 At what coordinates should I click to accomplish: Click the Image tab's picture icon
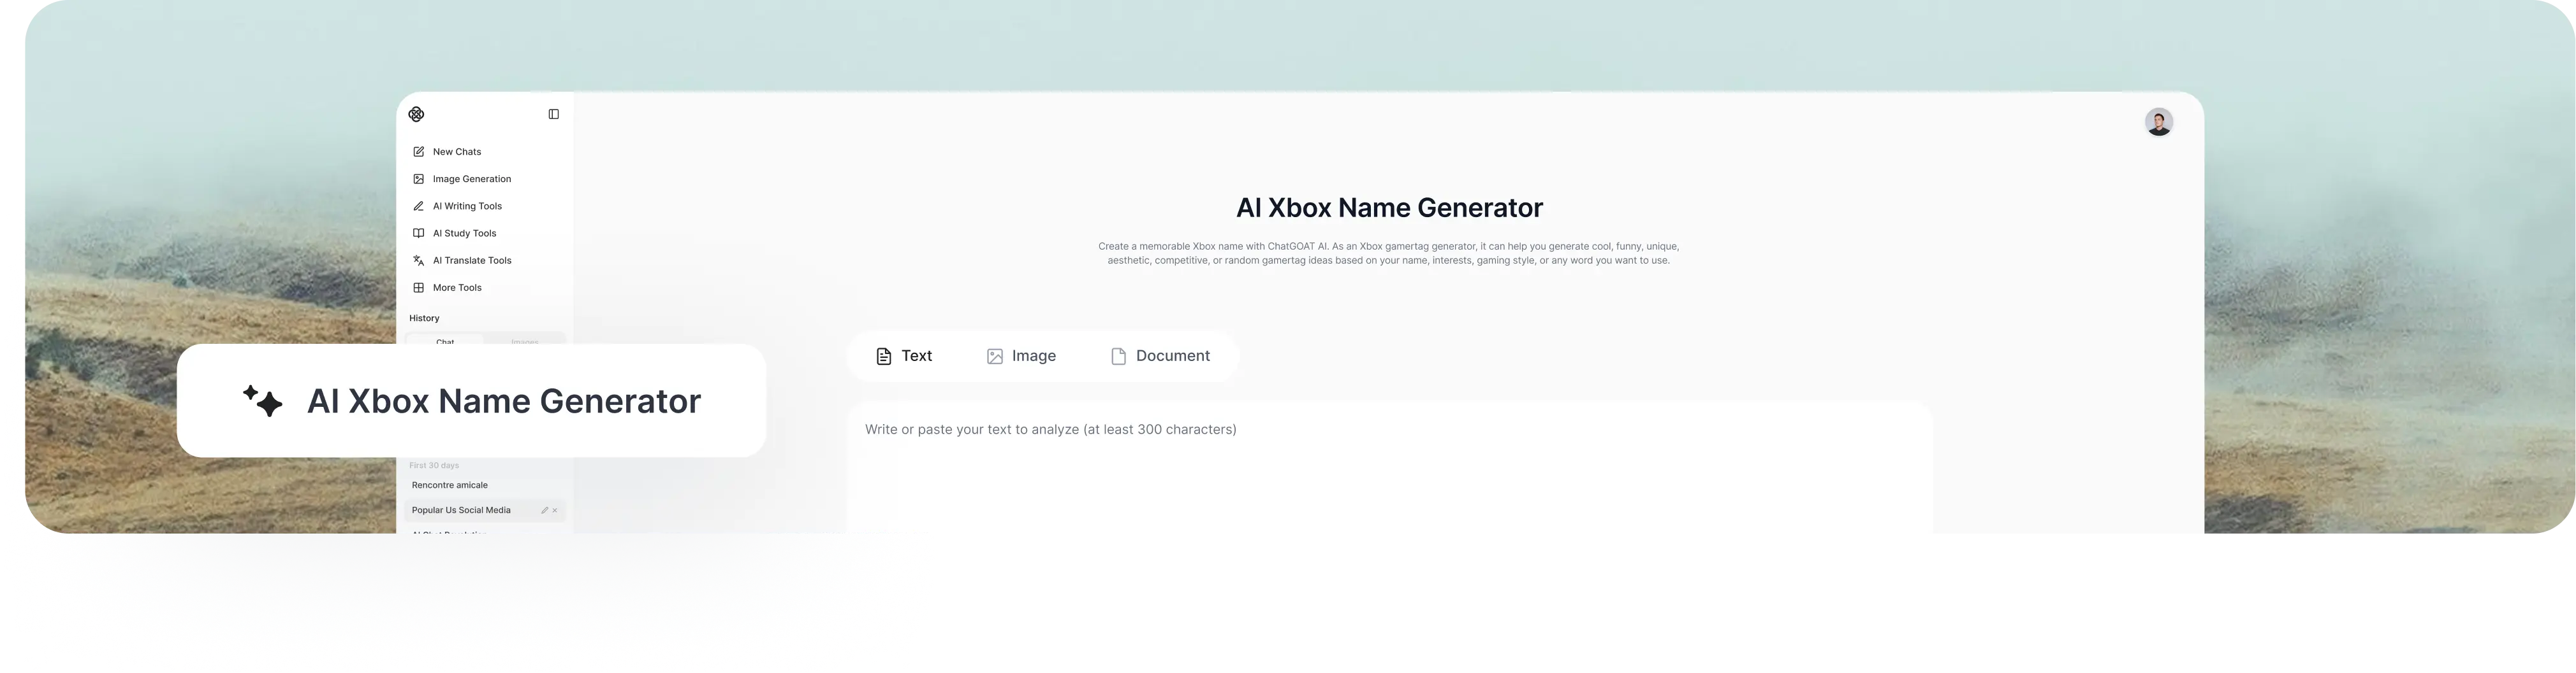point(994,357)
